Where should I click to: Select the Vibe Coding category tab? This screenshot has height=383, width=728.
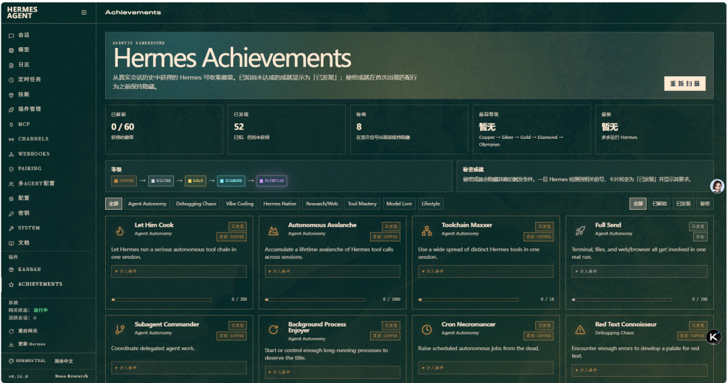[239, 204]
